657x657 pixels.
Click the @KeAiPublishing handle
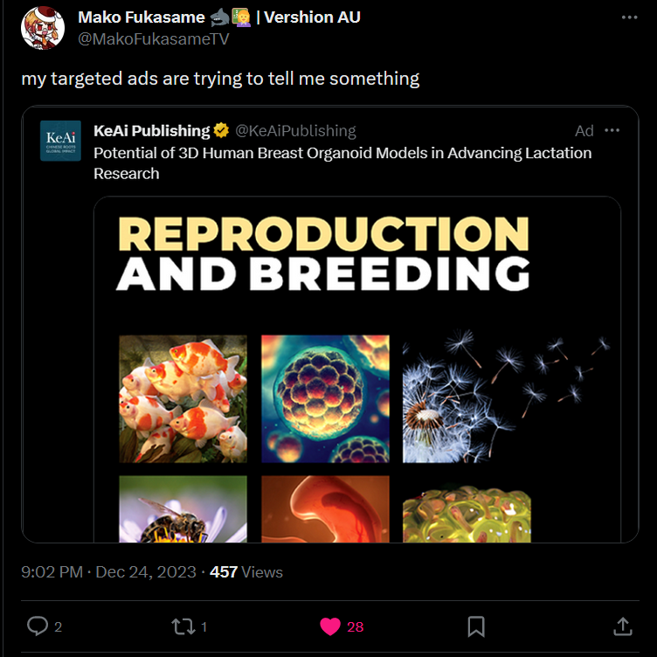click(295, 131)
